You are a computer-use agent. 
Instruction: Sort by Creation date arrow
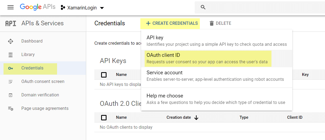point(197,117)
